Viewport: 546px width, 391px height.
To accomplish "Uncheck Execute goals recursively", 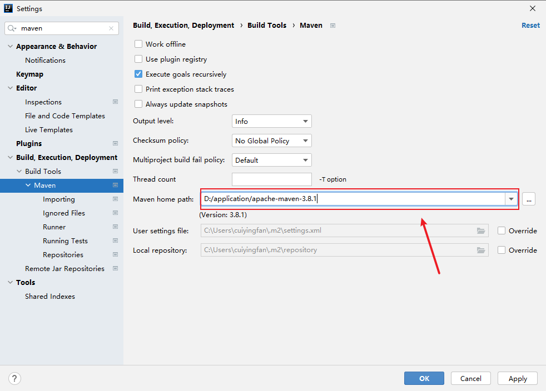I will click(138, 74).
